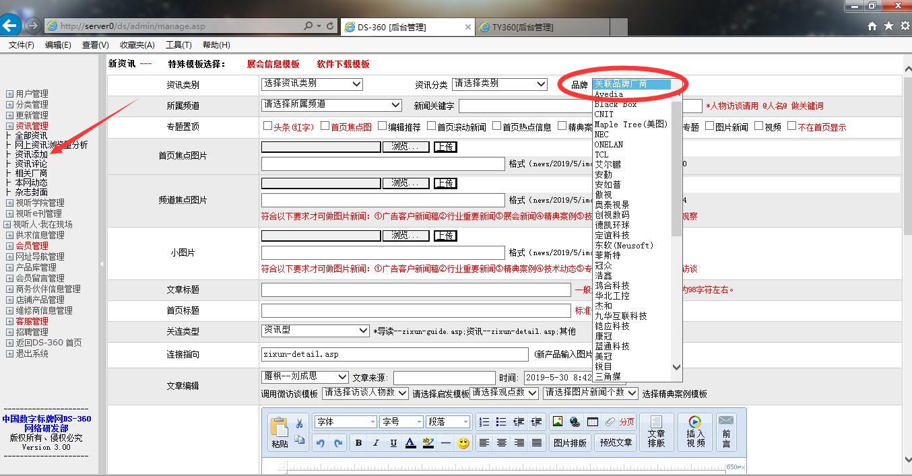The width and height of the screenshot is (912, 476).
Task: Click the 文章标题 input field
Action: [416, 290]
